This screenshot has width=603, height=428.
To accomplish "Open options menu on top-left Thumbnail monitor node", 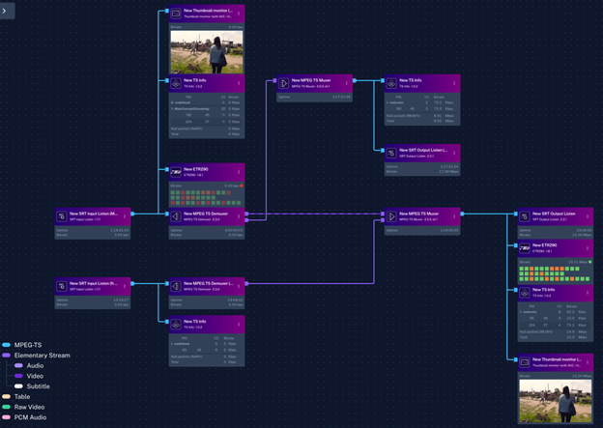I will click(239, 14).
